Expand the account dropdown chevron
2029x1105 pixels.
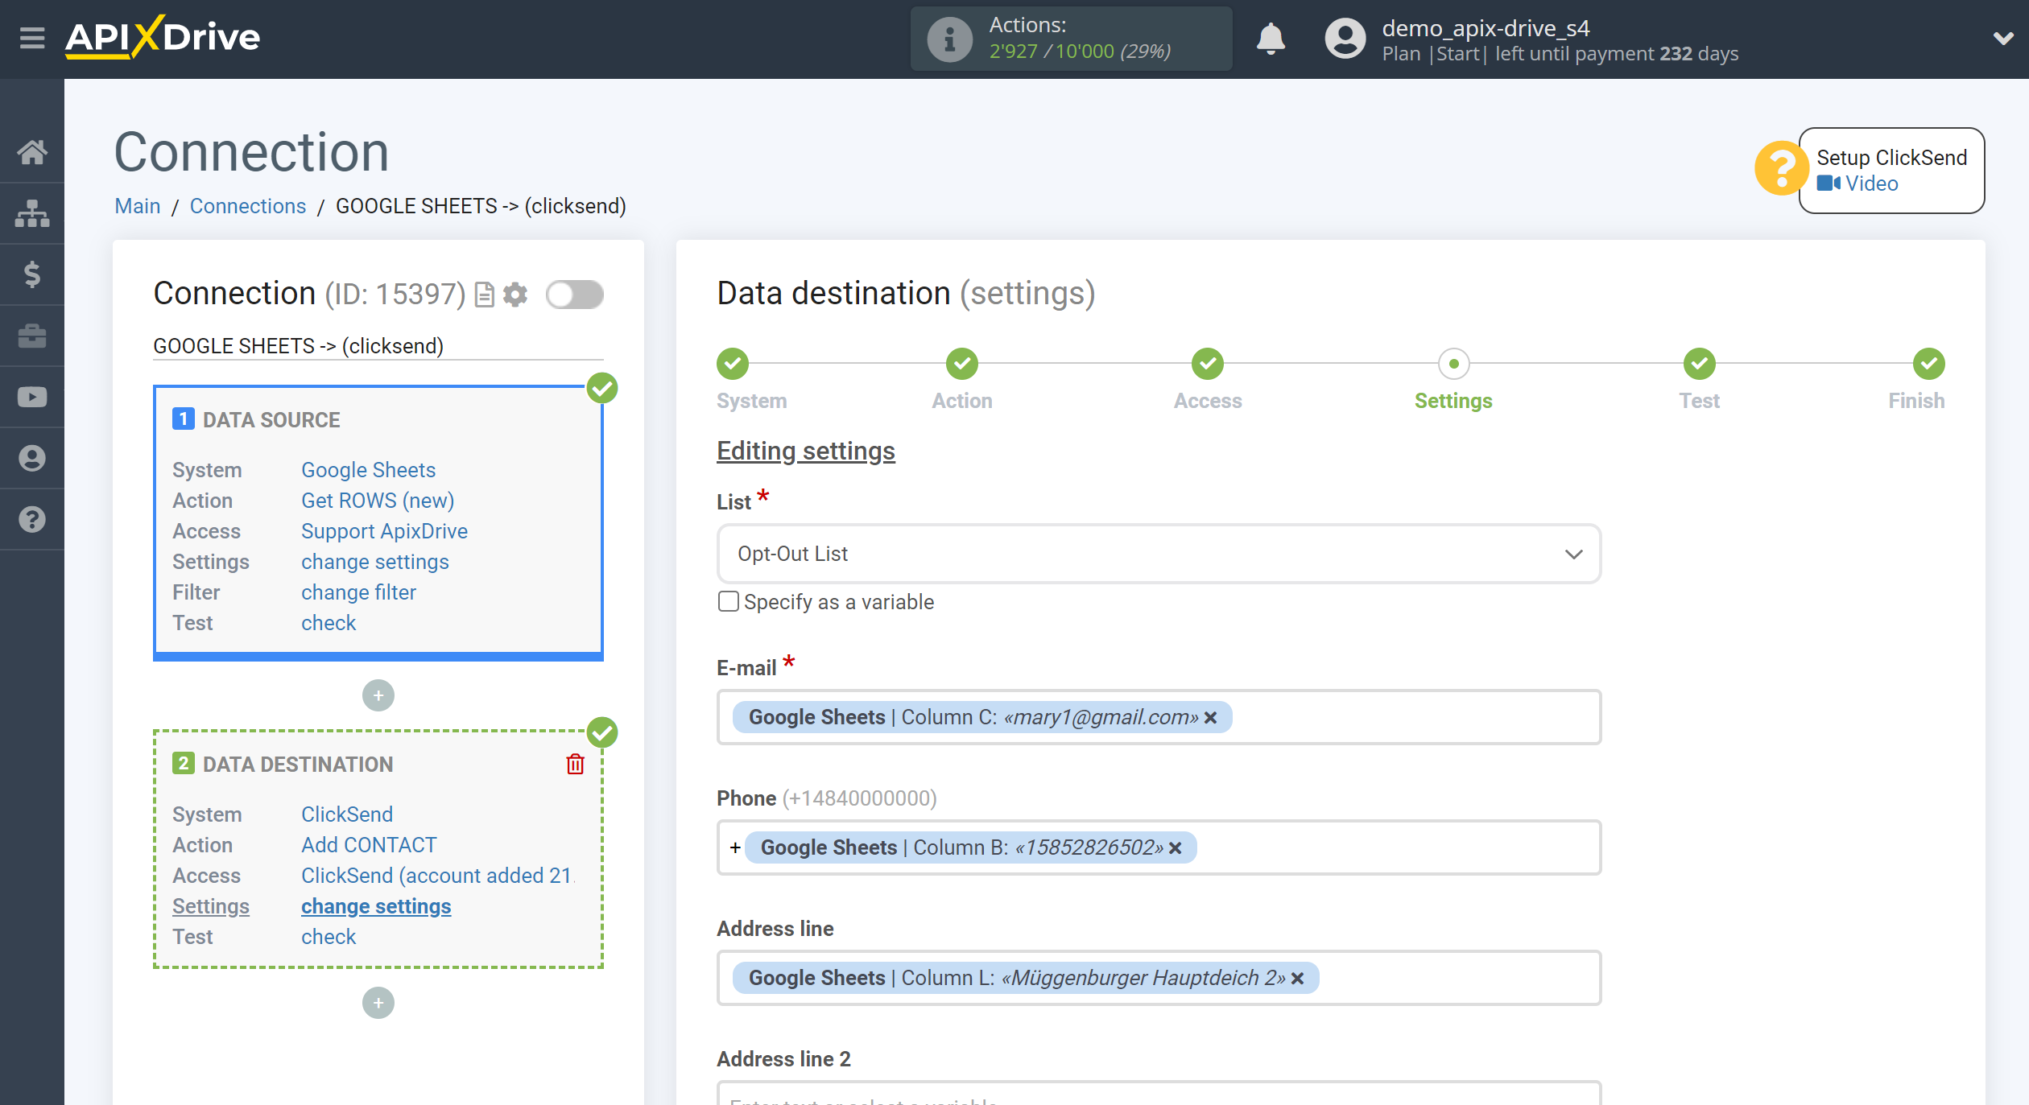tap(2002, 39)
